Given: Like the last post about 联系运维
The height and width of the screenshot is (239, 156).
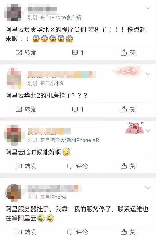Looking at the screenshot, I should click(x=128, y=232).
